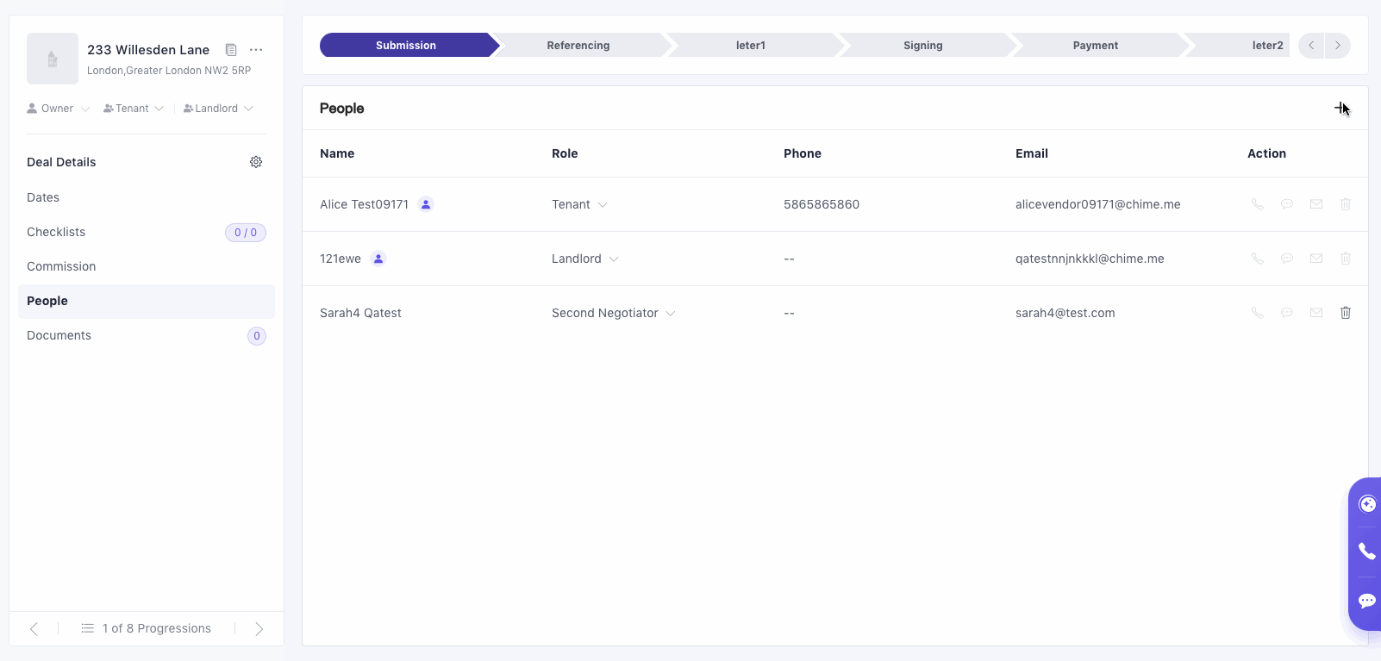Click the phone icon in Alice Test09171's row

1258,204
